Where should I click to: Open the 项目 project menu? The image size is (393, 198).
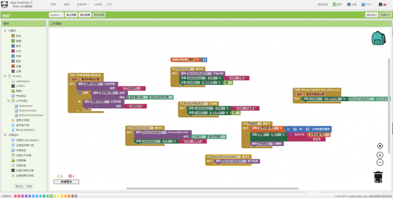(54, 5)
